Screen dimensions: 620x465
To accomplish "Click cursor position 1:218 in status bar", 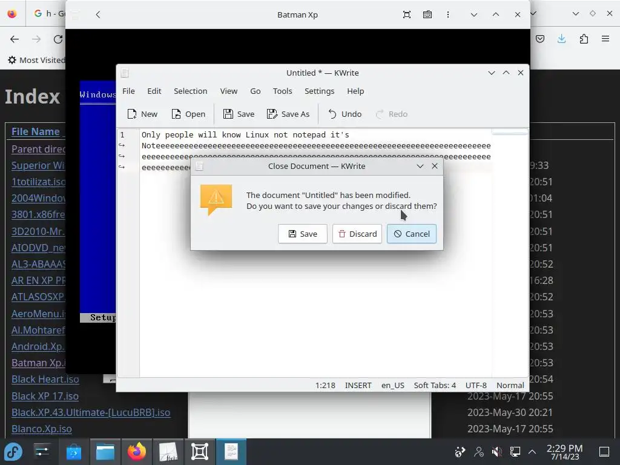I will pos(325,385).
